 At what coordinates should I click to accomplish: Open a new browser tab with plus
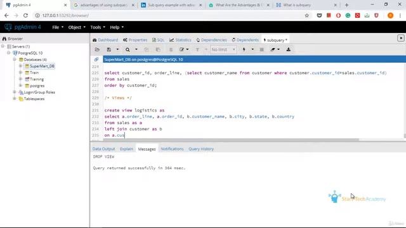(x=347, y=5)
